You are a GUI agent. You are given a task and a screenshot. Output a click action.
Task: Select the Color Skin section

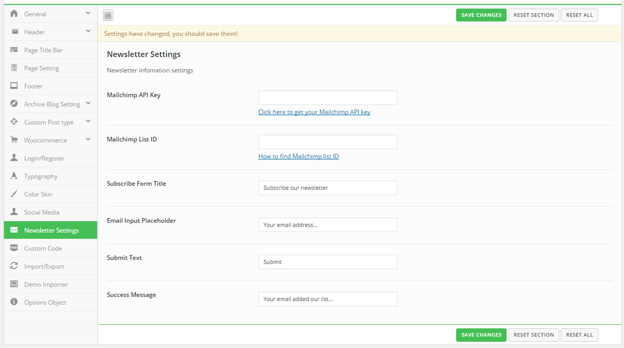click(x=50, y=194)
